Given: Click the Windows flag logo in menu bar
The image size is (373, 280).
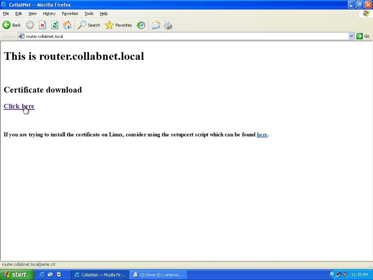Looking at the screenshot, I should pos(366,13).
